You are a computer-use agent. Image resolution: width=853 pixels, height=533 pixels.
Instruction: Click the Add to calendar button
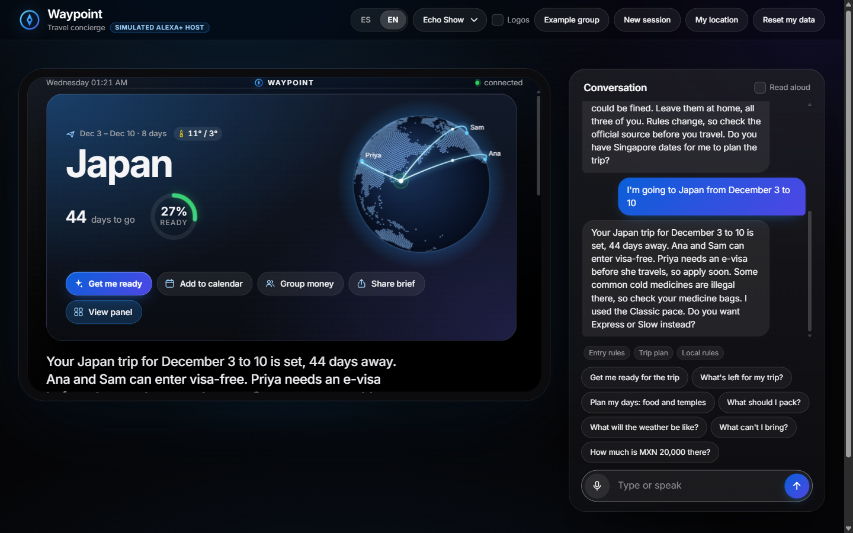coord(204,284)
